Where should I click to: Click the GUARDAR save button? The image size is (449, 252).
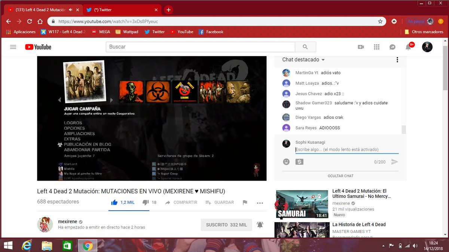tap(220, 202)
